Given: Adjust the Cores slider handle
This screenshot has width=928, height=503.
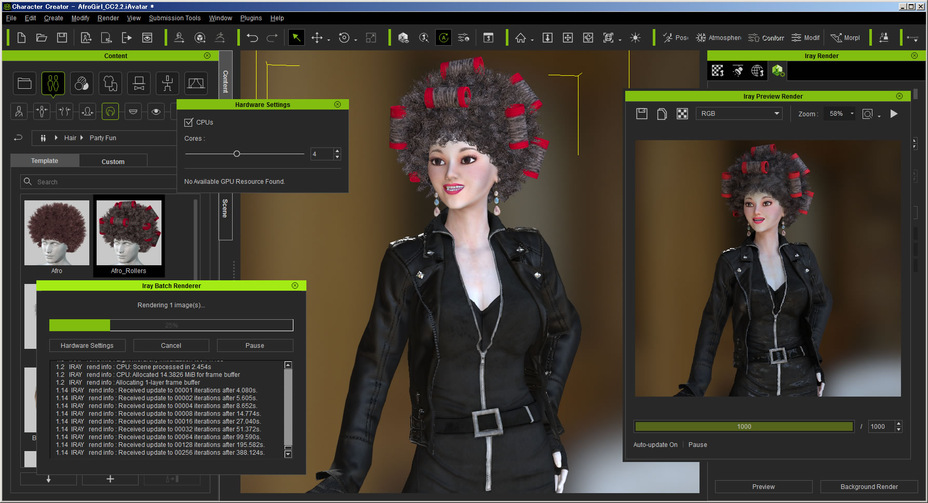Looking at the screenshot, I should click(x=237, y=154).
